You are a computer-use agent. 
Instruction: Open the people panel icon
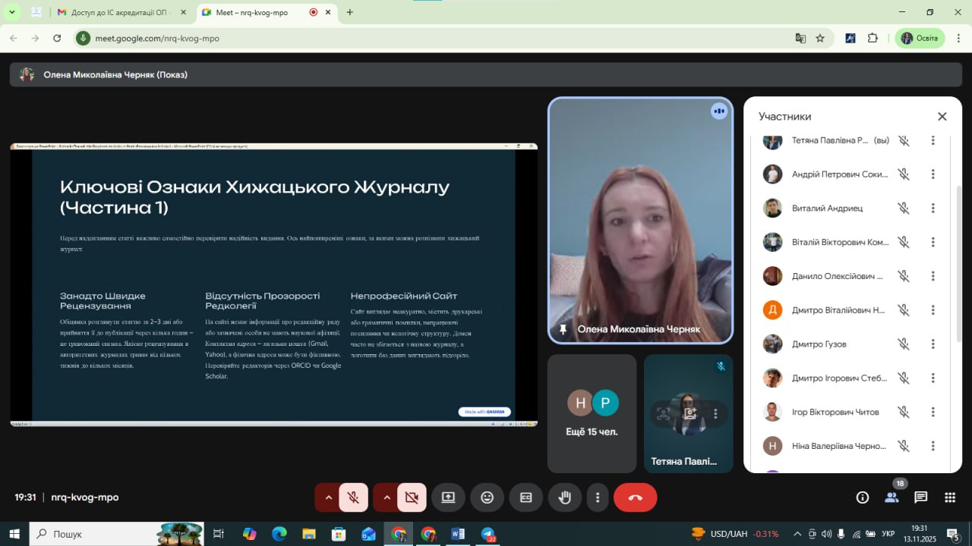coord(892,497)
